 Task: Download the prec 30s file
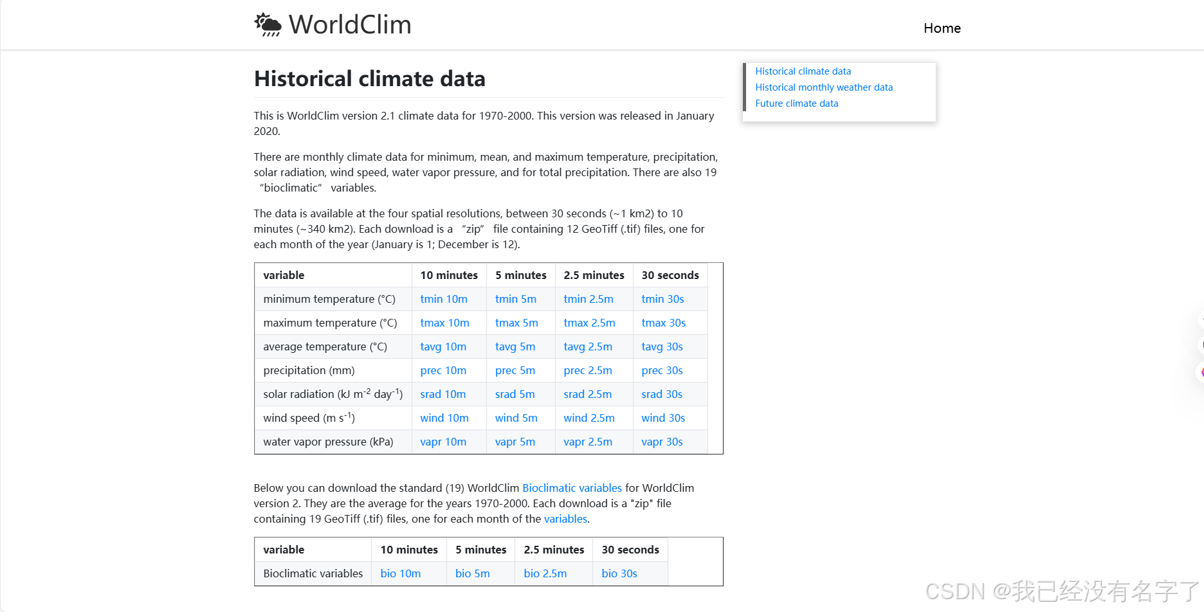pyautogui.click(x=662, y=370)
